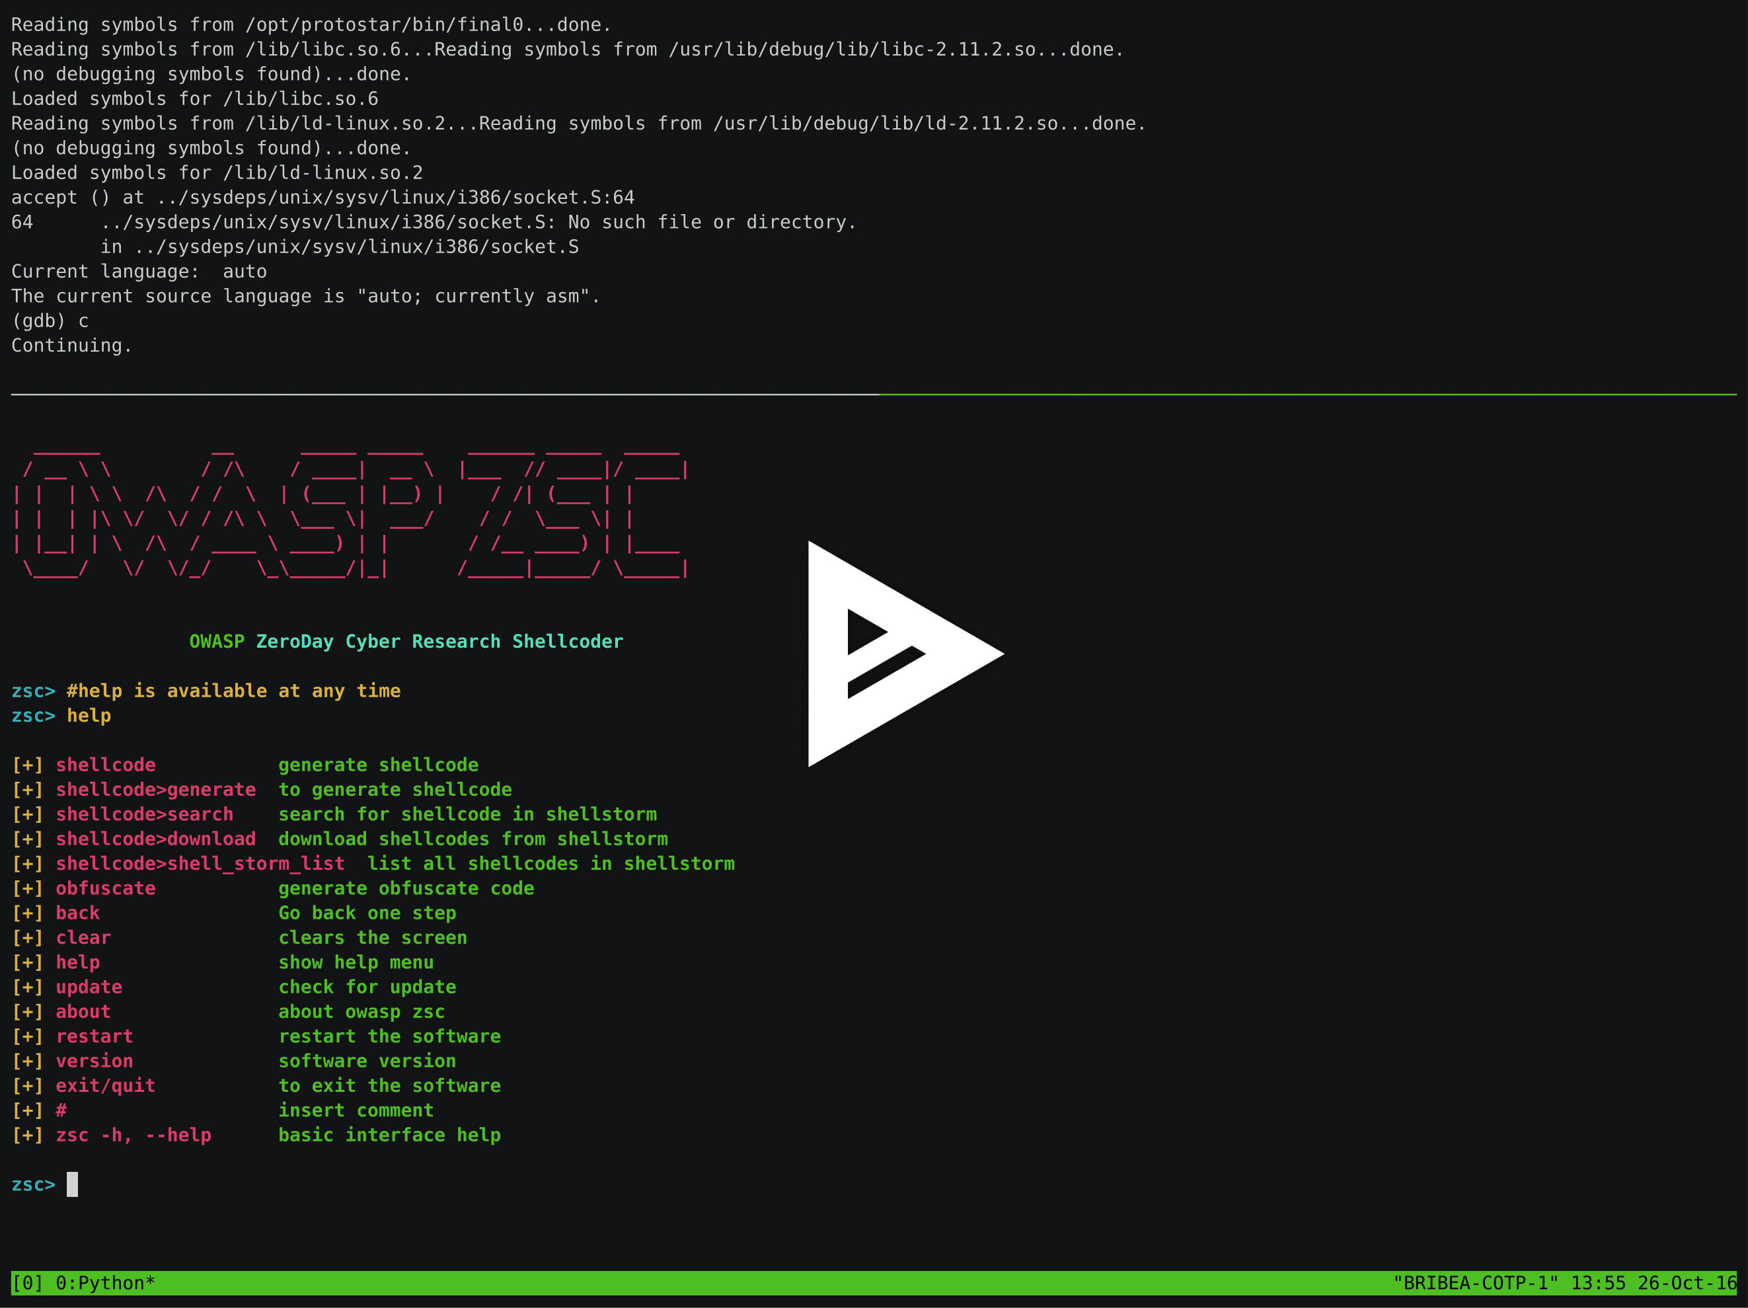
Task: Click the '/usr/lib/debug/lib/libc-2.11.2.so' path
Action: click(853, 49)
